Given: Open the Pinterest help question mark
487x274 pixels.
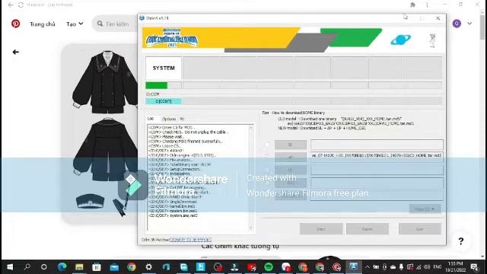Looking at the screenshot, I should point(461,241).
